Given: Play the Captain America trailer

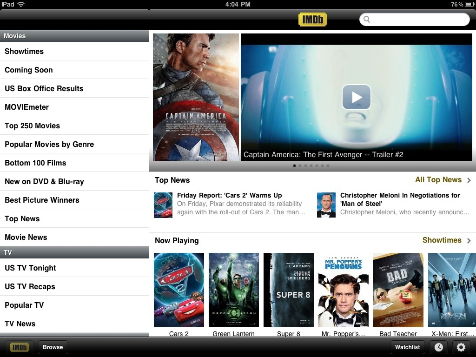Looking at the screenshot, I should tap(357, 97).
